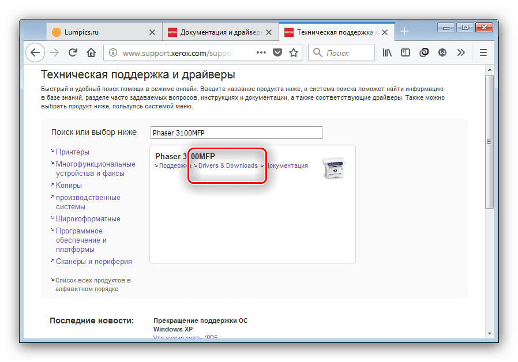Viewport: 518px width, 362px height.
Task: Click Прекращение поддержки ОС Windows XP news
Action: [x=201, y=325]
